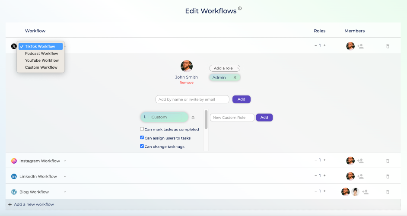
Task: Choose Podcast Workflow from the list
Action: 41,54
